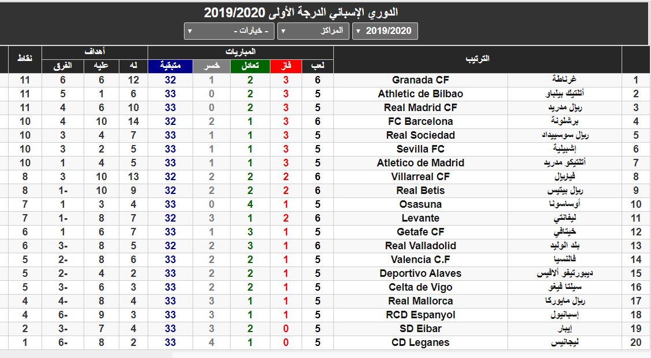This screenshot has height=358, width=651.
Task: Select the لعب column header
Action: tap(318, 66)
